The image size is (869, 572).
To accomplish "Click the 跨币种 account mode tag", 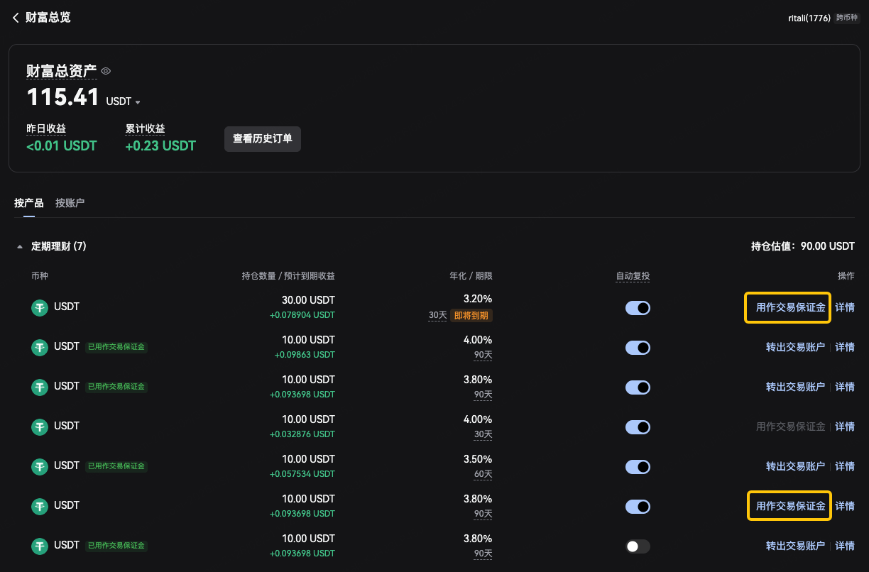I will pyautogui.click(x=848, y=18).
